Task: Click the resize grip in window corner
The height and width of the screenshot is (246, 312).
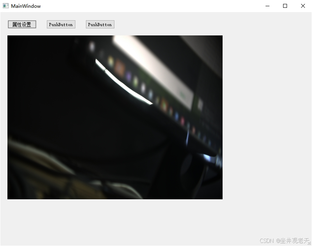Action: pos(309,243)
